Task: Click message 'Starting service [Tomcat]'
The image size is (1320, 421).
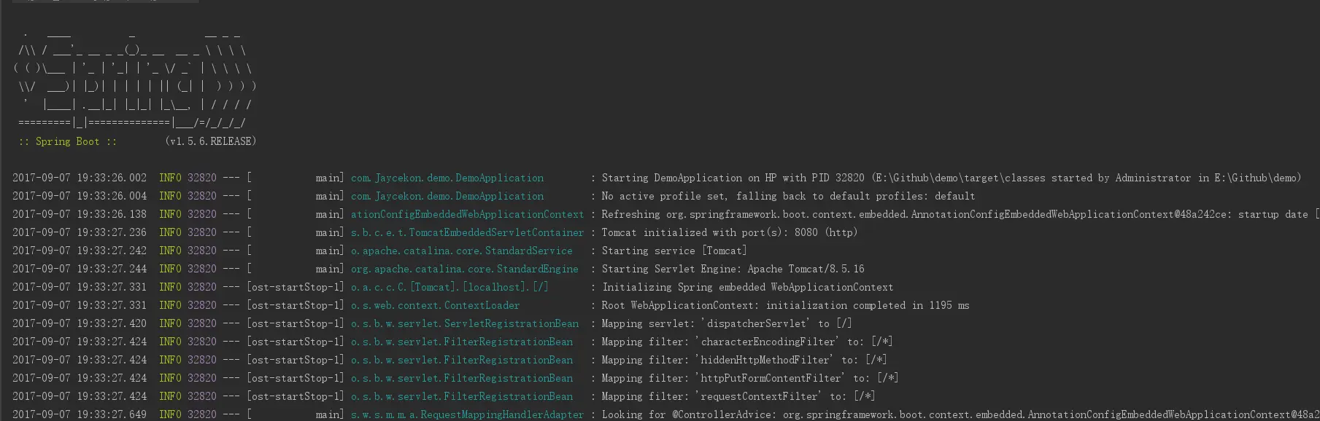Action: tap(674, 251)
